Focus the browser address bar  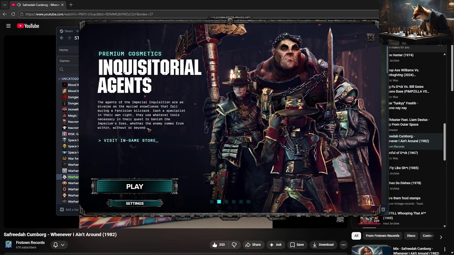pyautogui.click(x=199, y=14)
